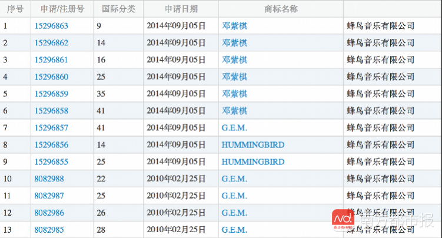Click the 商标名称 column header
This screenshot has width=442, height=238.
coord(281,9)
